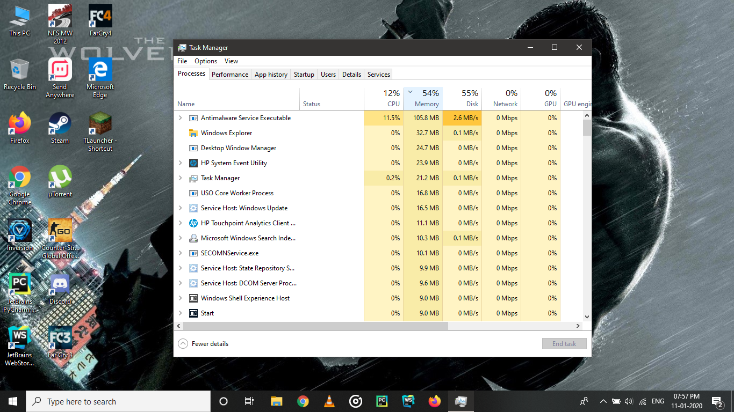Open JetBrains PyCharm desktop shortcut
734x412 pixels.
click(20, 293)
